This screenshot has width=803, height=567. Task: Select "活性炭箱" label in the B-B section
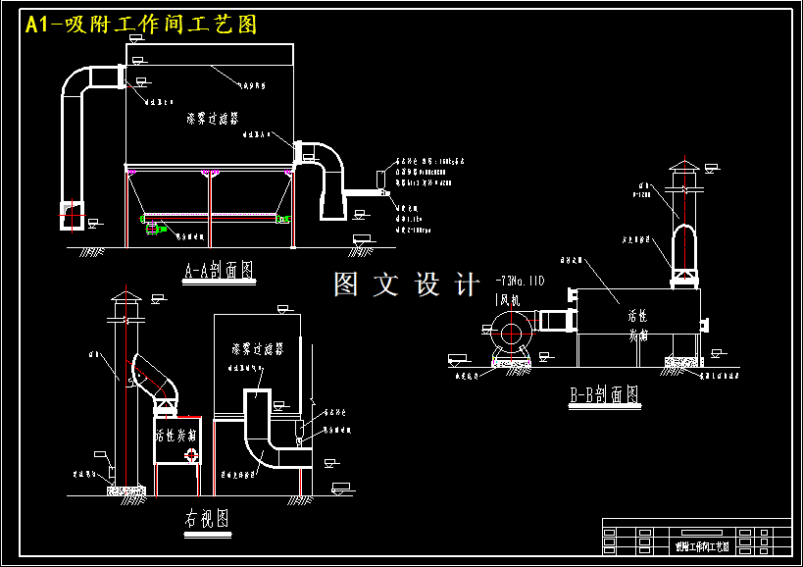pos(638,326)
